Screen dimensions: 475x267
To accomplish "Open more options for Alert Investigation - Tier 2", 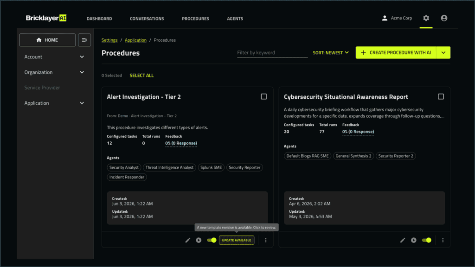I will (266, 240).
